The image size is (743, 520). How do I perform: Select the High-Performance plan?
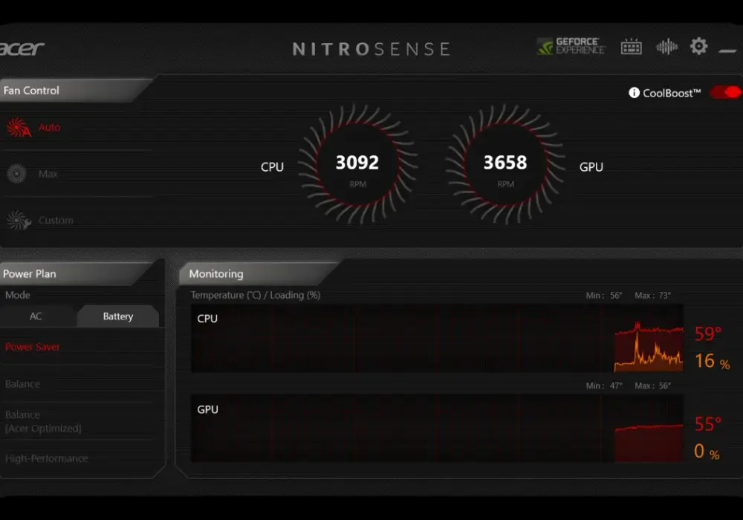46,458
